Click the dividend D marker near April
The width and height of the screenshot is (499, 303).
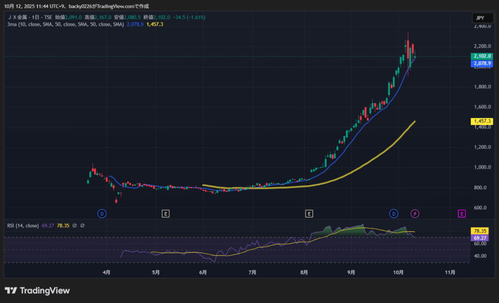[102, 214]
